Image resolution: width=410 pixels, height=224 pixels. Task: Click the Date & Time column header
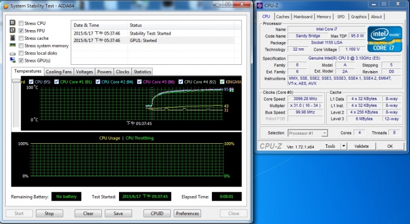(x=99, y=25)
